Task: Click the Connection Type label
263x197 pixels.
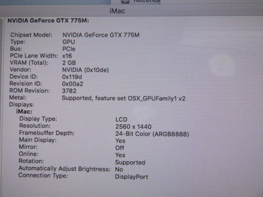Action: pyautogui.click(x=43, y=175)
